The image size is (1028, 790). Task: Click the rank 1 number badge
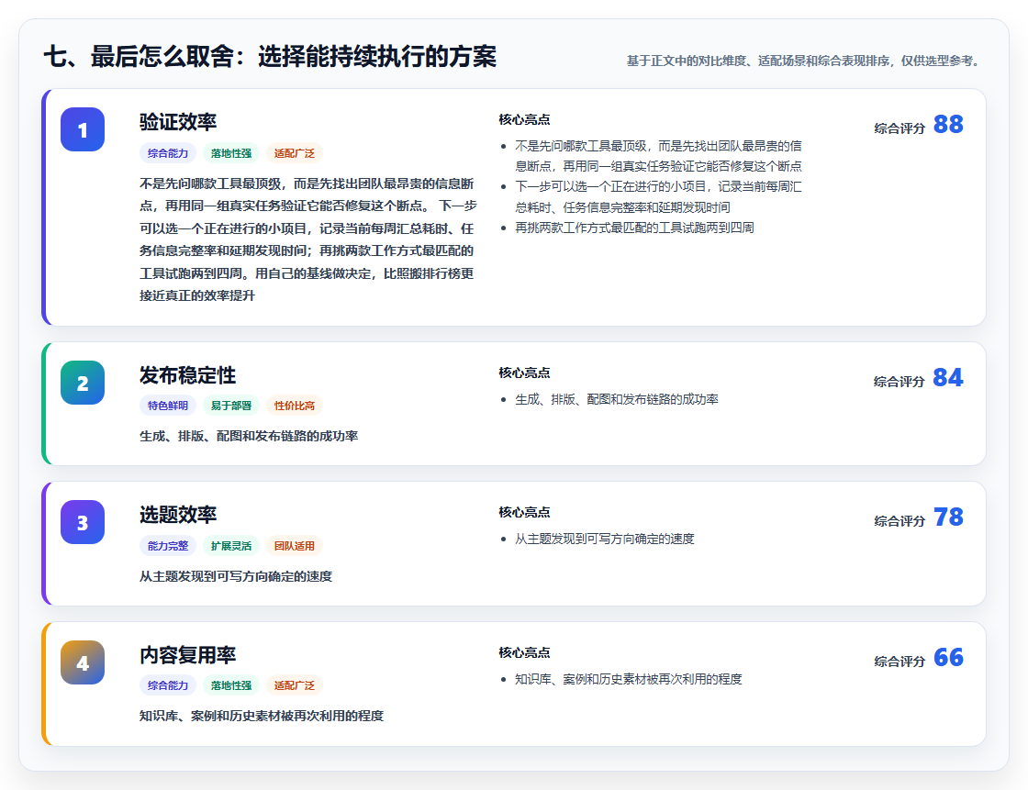pyautogui.click(x=83, y=129)
